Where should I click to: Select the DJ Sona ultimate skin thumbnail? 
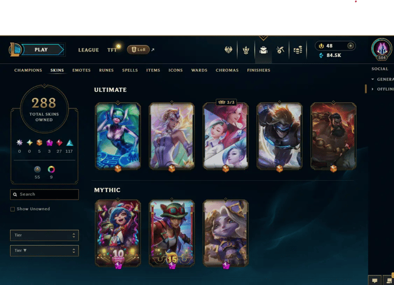click(118, 136)
